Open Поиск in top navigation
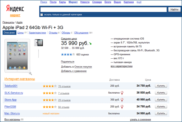 44,2
